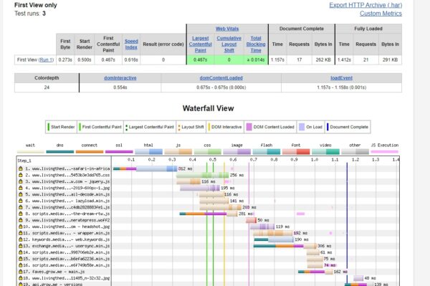Click the 281 ms bar of request 8
The width and height of the screenshot is (430, 286).
pyautogui.click(x=209, y=214)
